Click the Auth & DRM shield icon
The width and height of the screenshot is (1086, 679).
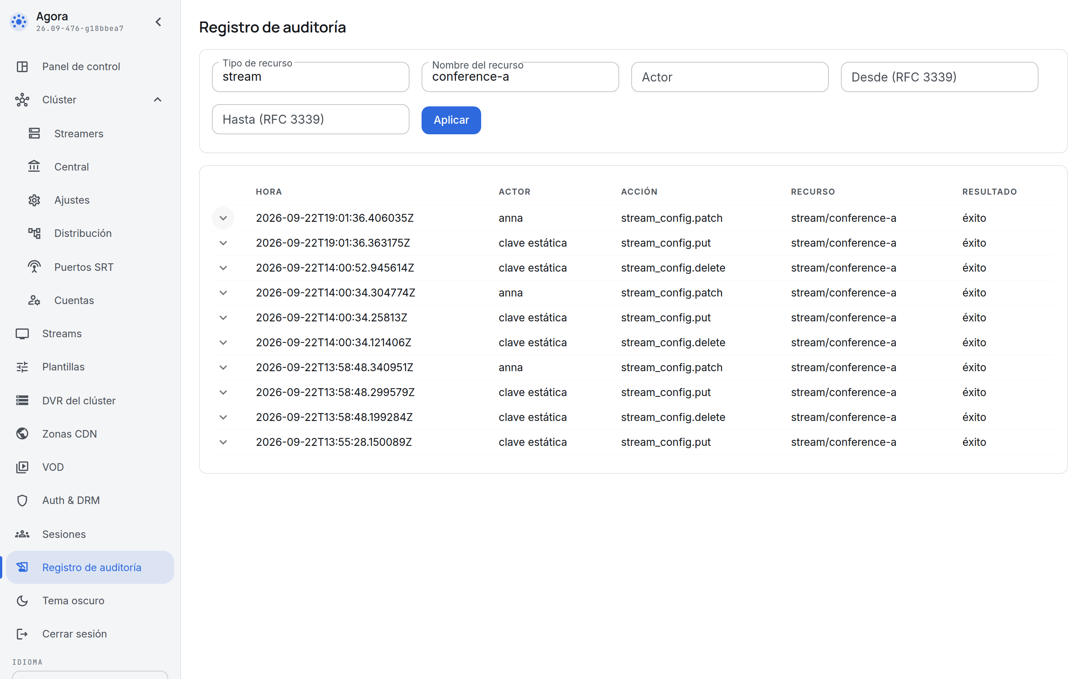tap(22, 500)
